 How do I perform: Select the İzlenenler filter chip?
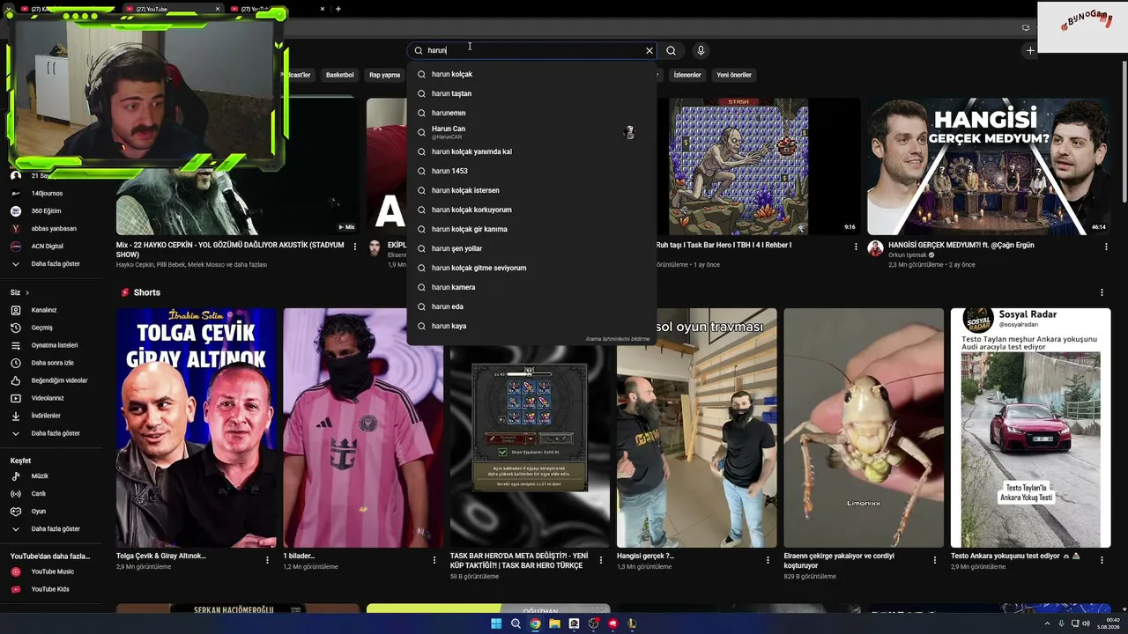pos(687,75)
